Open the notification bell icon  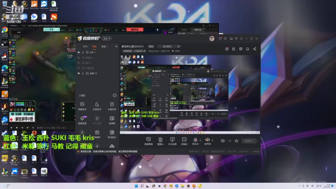pos(247,49)
